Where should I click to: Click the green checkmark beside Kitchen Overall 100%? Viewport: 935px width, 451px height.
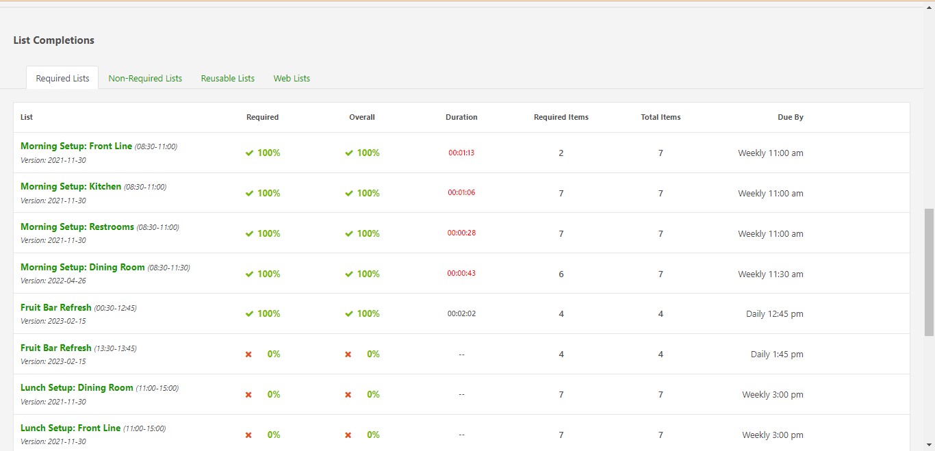tap(349, 193)
